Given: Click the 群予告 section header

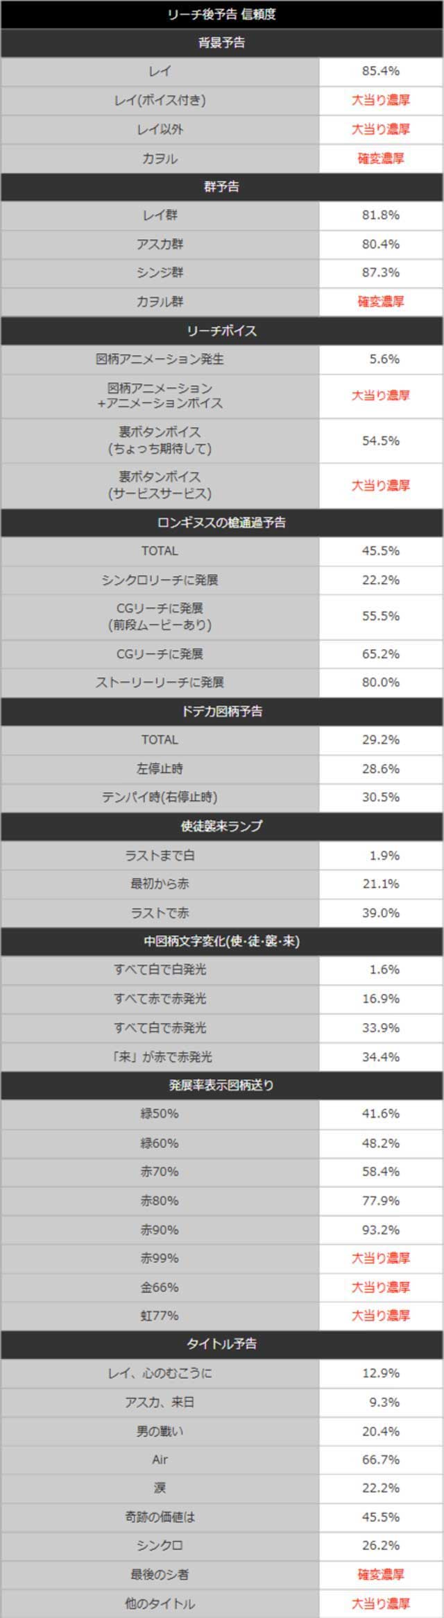Looking at the screenshot, I should (221, 186).
